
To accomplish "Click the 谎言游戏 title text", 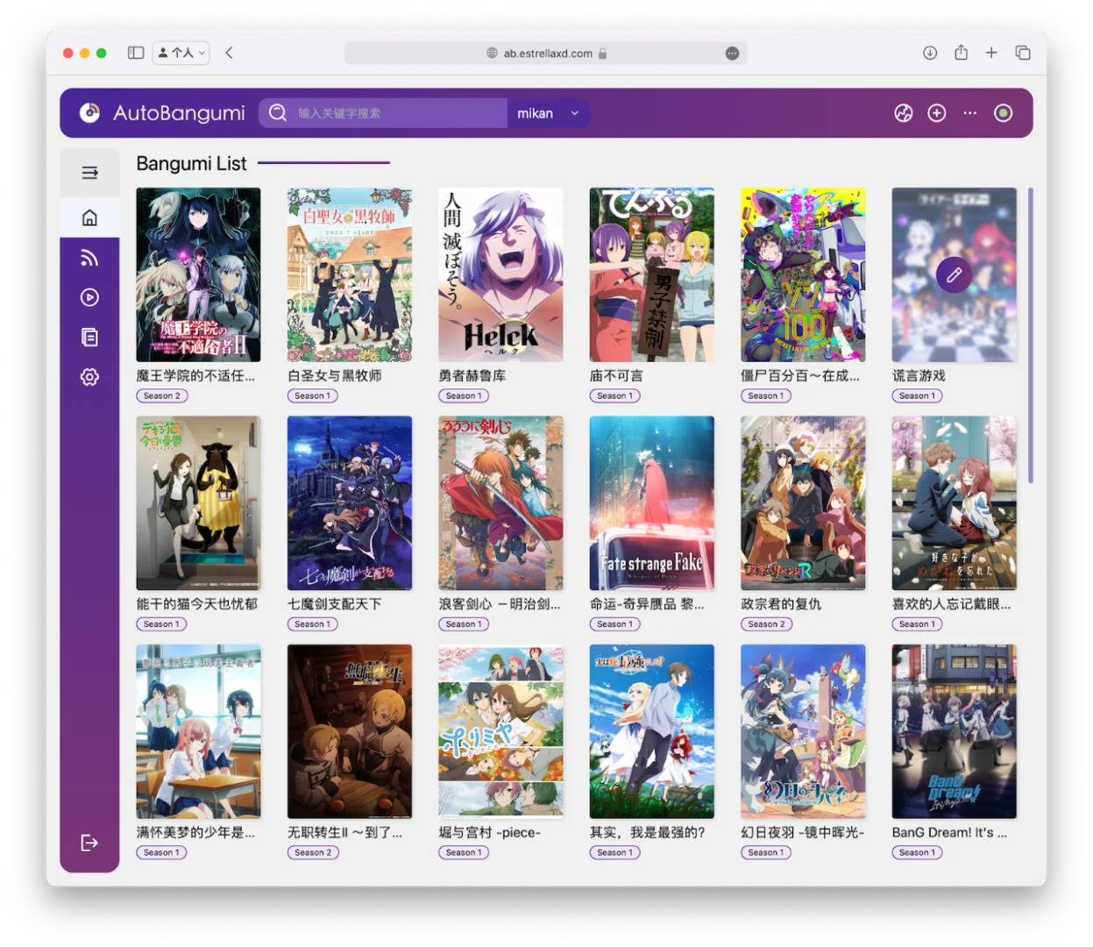I will pos(919,375).
